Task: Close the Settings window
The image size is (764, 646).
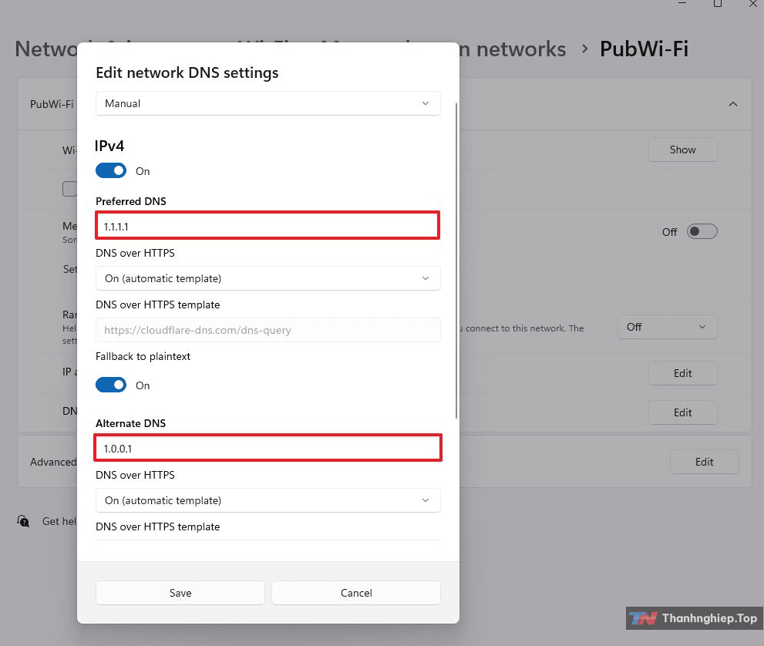Action: pyautogui.click(x=752, y=4)
